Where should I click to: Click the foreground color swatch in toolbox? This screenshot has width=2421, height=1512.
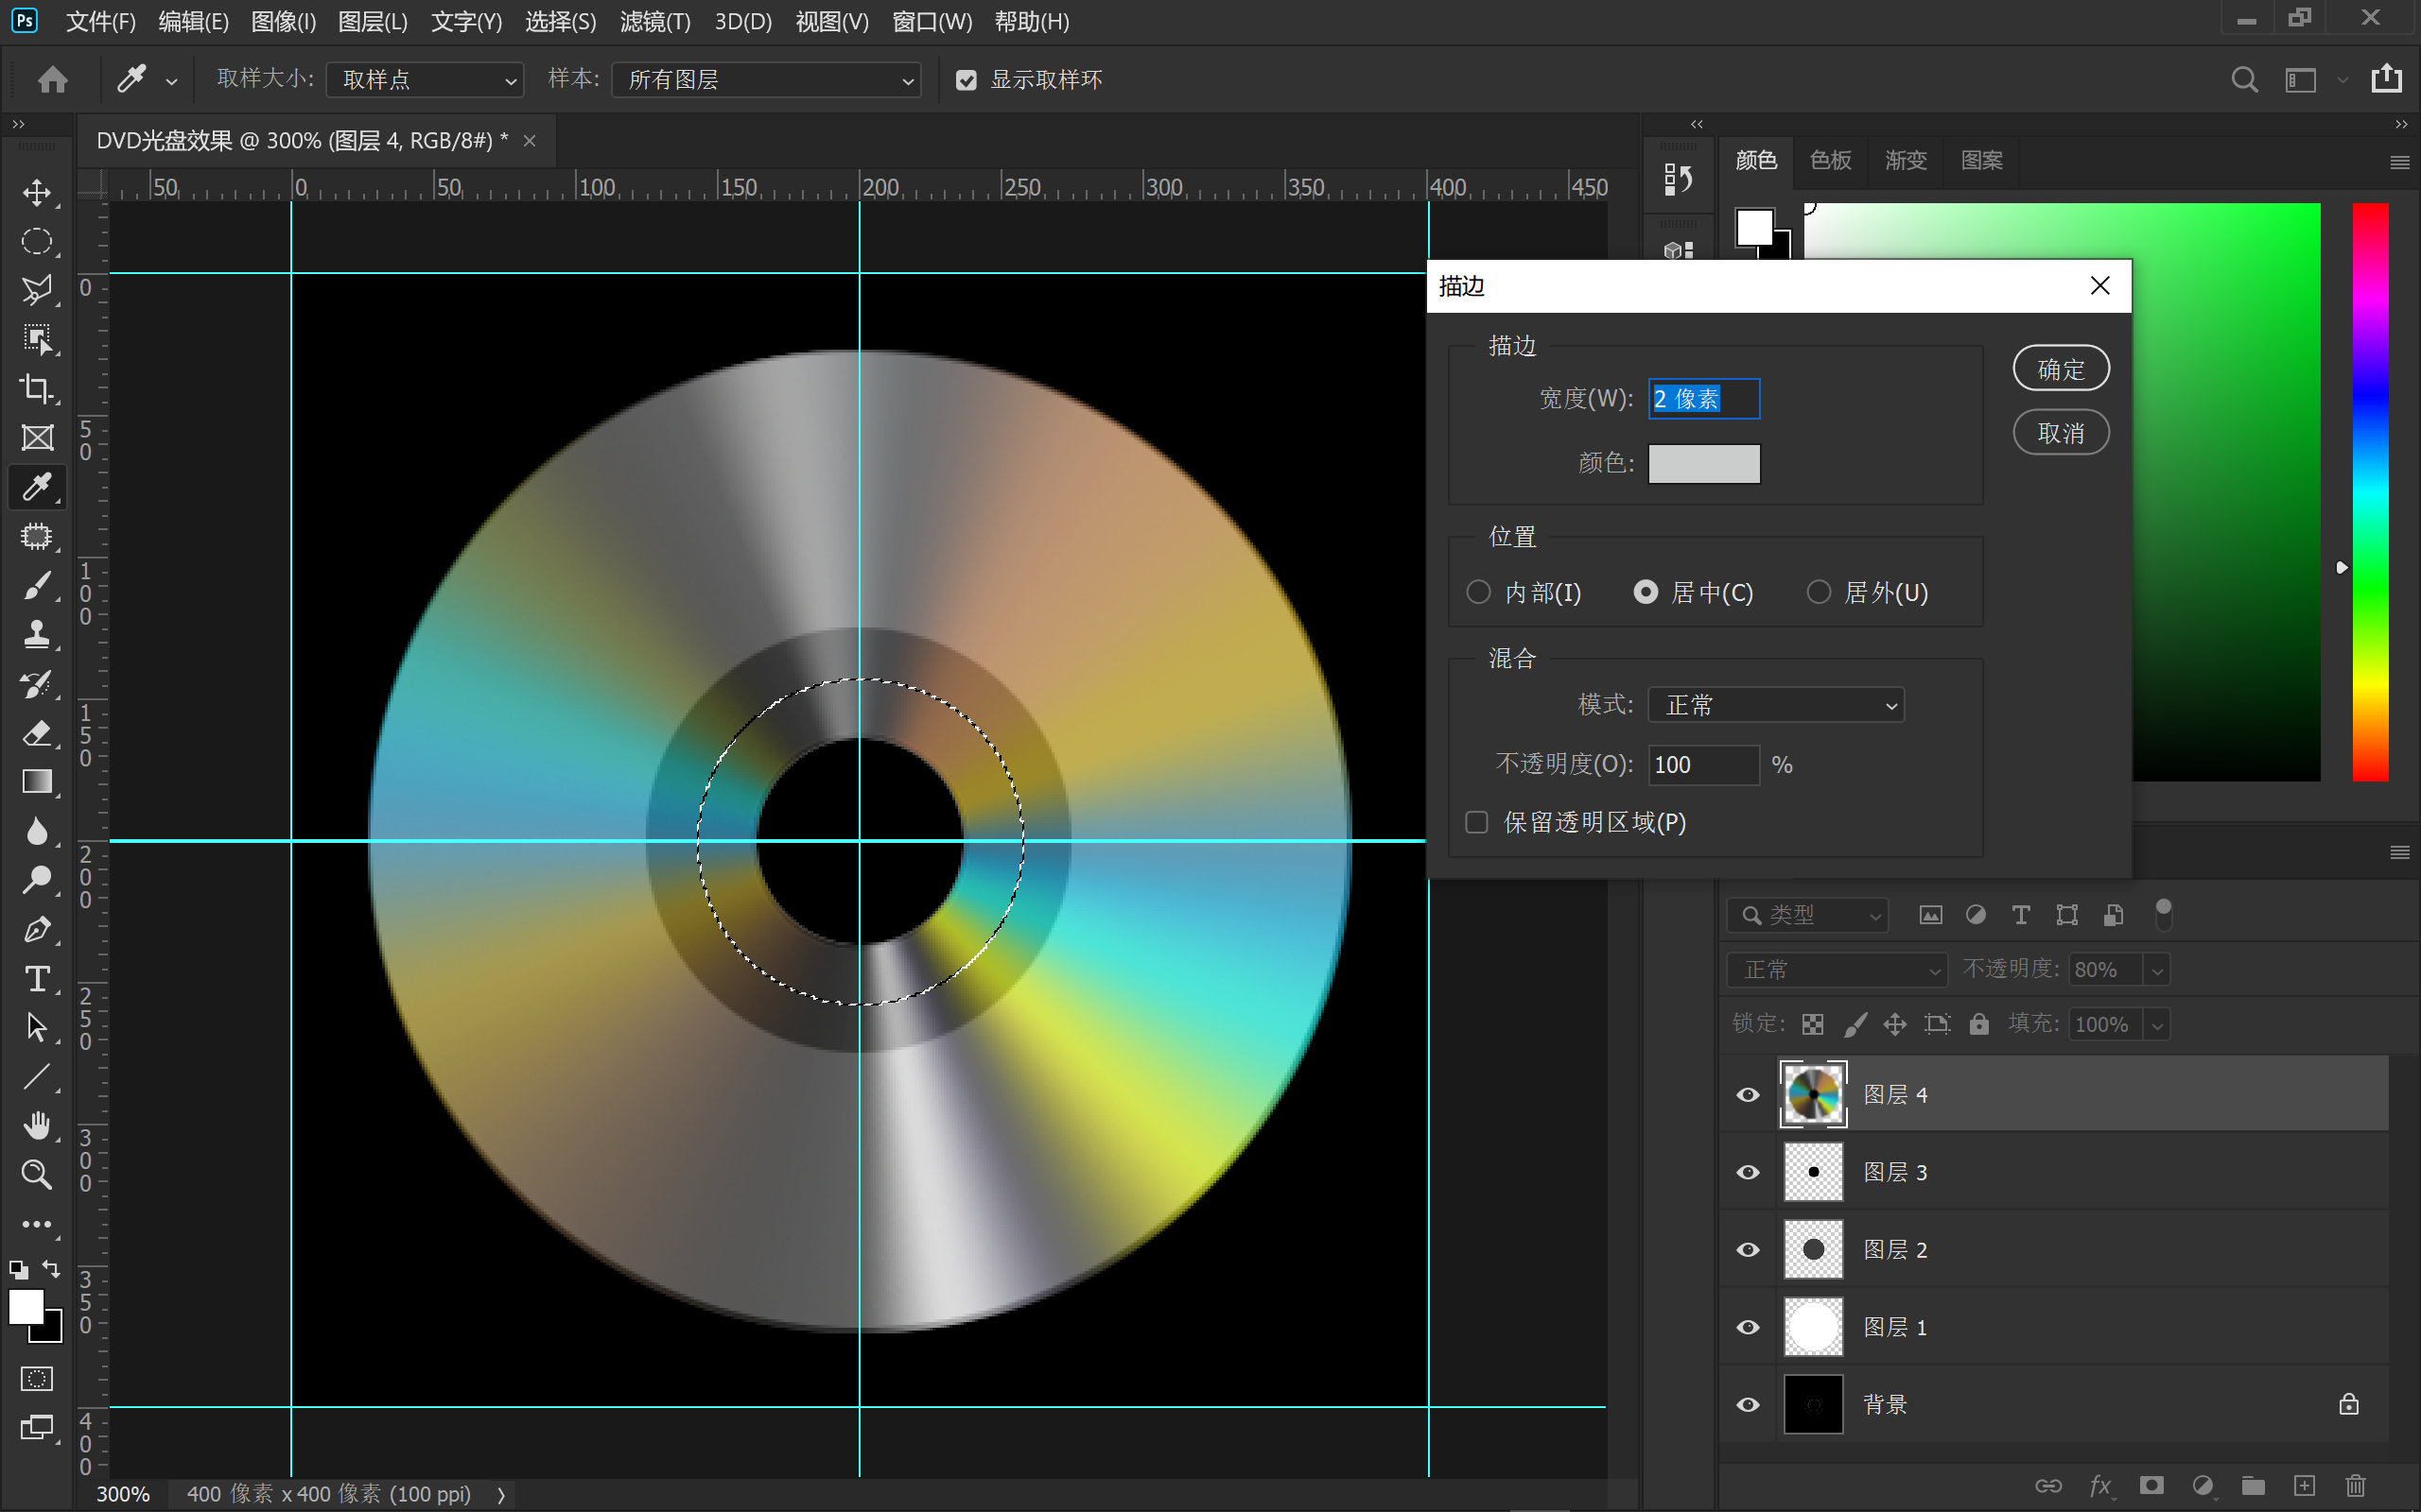pyautogui.click(x=26, y=1306)
